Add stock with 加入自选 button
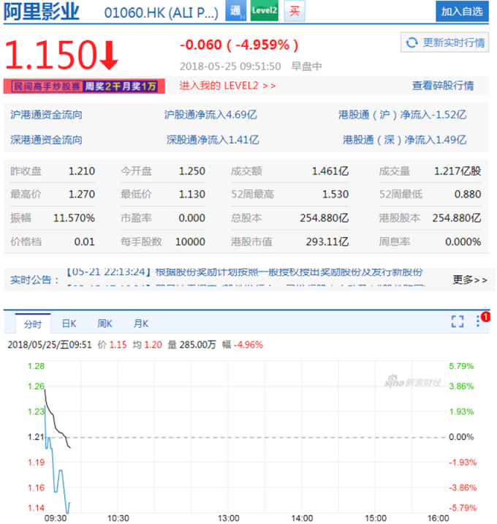This screenshot has height=524, width=497. point(462,12)
